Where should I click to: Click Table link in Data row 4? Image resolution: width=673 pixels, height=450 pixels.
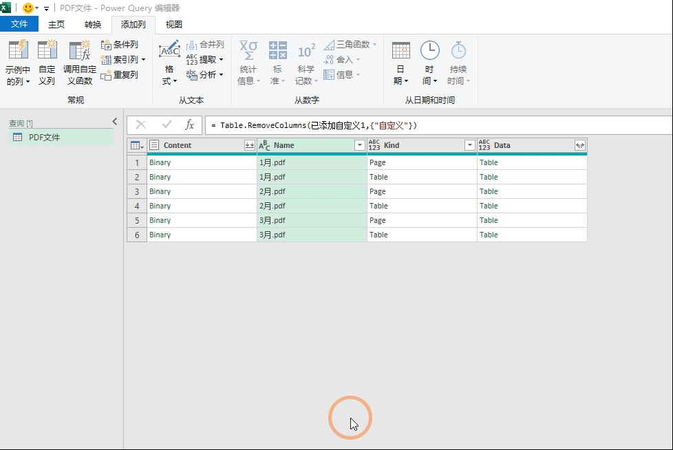489,206
